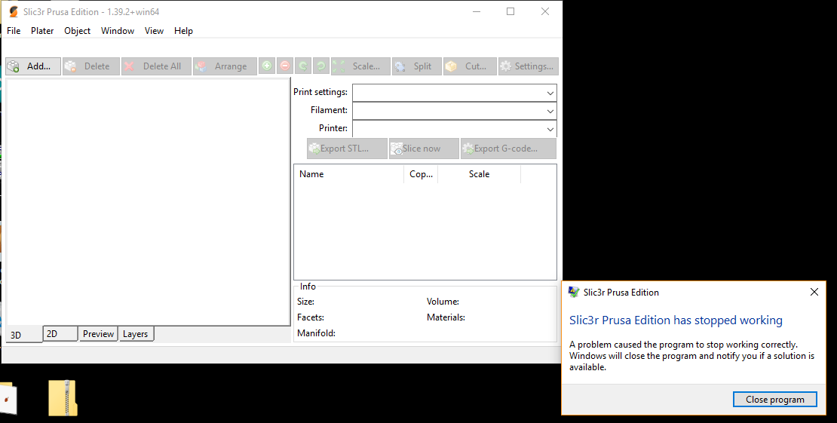837x423 pixels.
Task: Switch to the Preview tab
Action: pyautogui.click(x=98, y=334)
